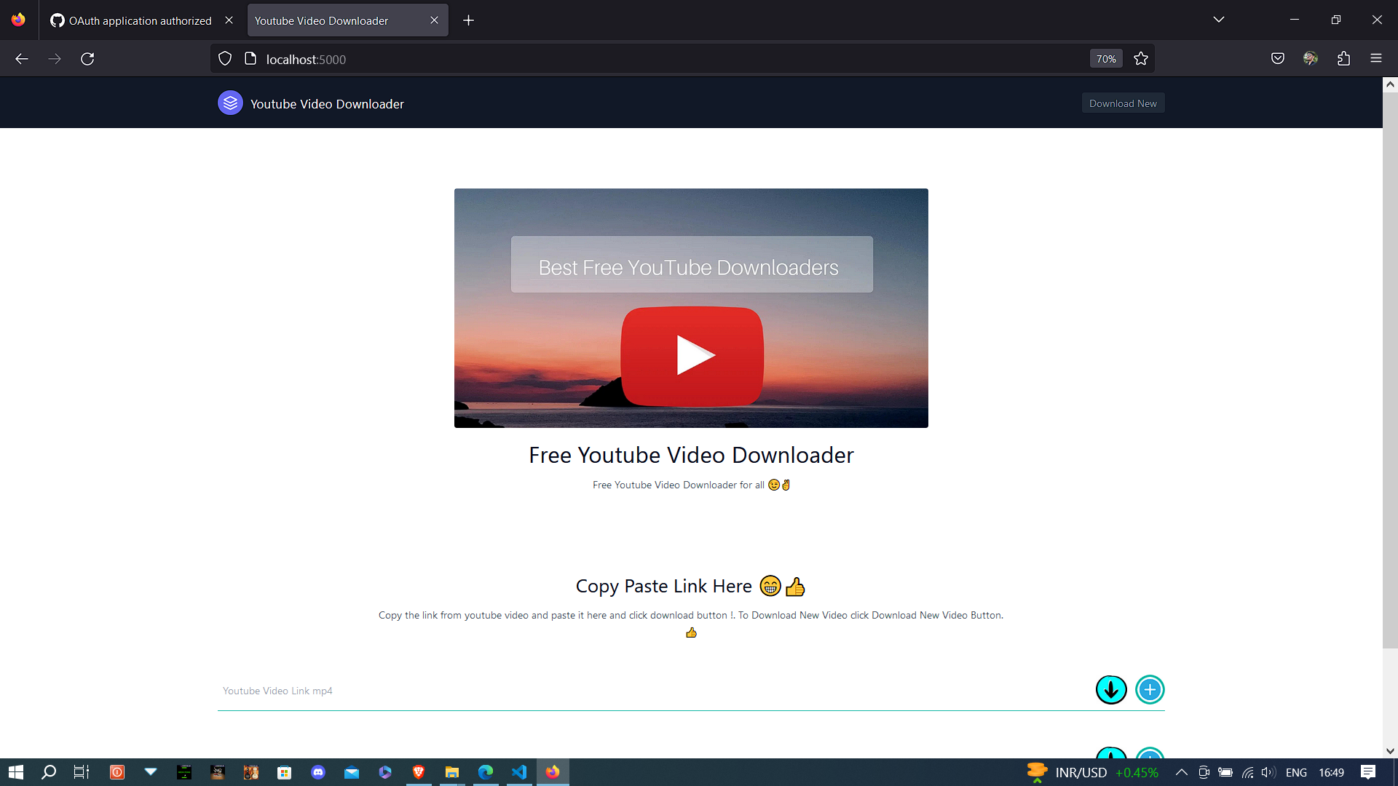The width and height of the screenshot is (1398, 786).
Task: Open the browser extensions icon
Action: point(1343,58)
